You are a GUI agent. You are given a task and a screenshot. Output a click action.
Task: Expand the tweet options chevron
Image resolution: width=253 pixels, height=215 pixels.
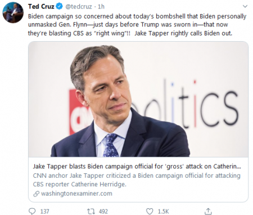245,6
